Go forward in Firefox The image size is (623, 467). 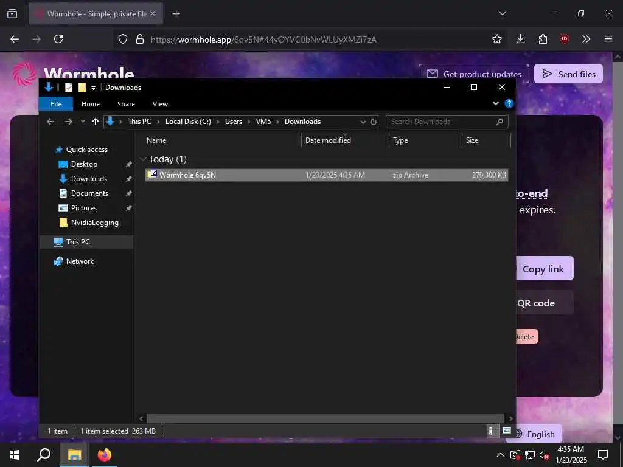(37, 39)
